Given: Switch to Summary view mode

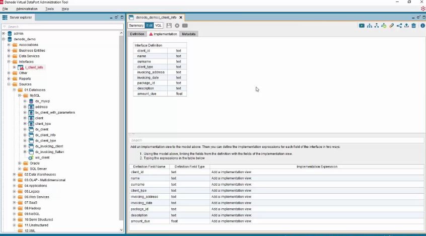Looking at the screenshot, I should tap(136, 26).
